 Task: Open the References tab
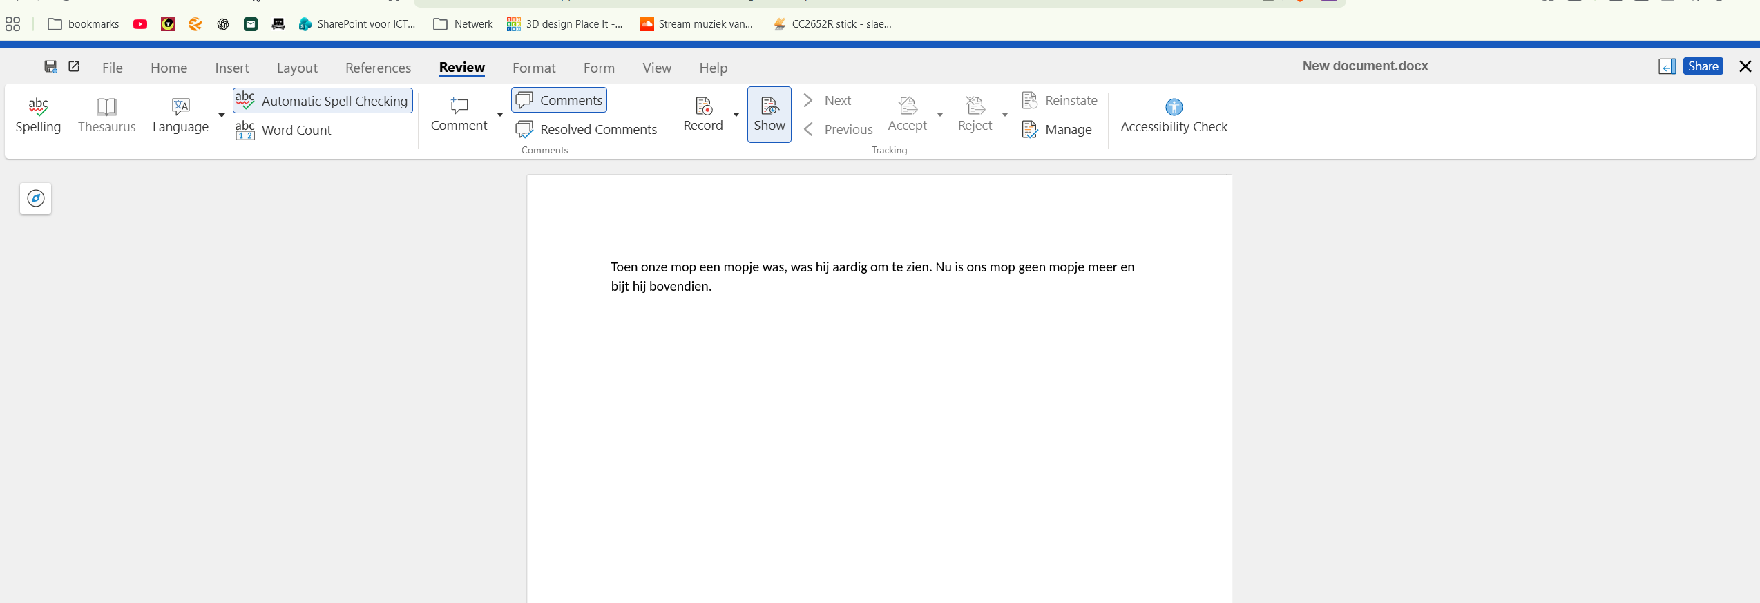[x=378, y=68]
